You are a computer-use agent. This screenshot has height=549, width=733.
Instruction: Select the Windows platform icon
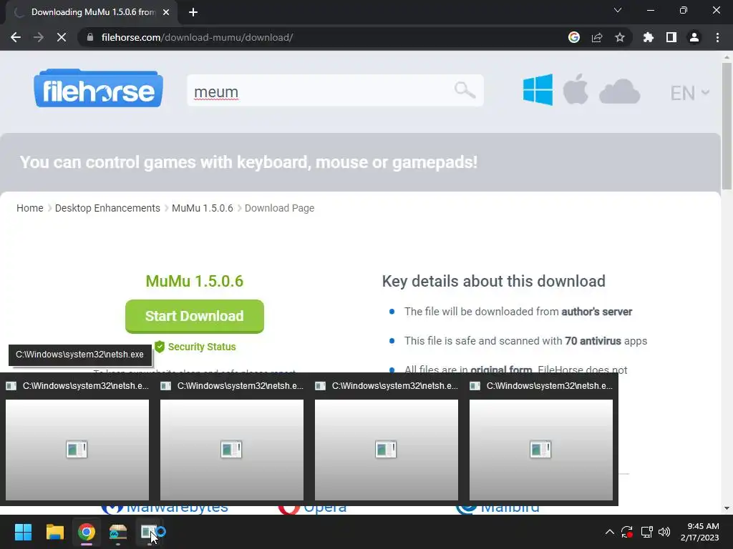[x=538, y=89]
